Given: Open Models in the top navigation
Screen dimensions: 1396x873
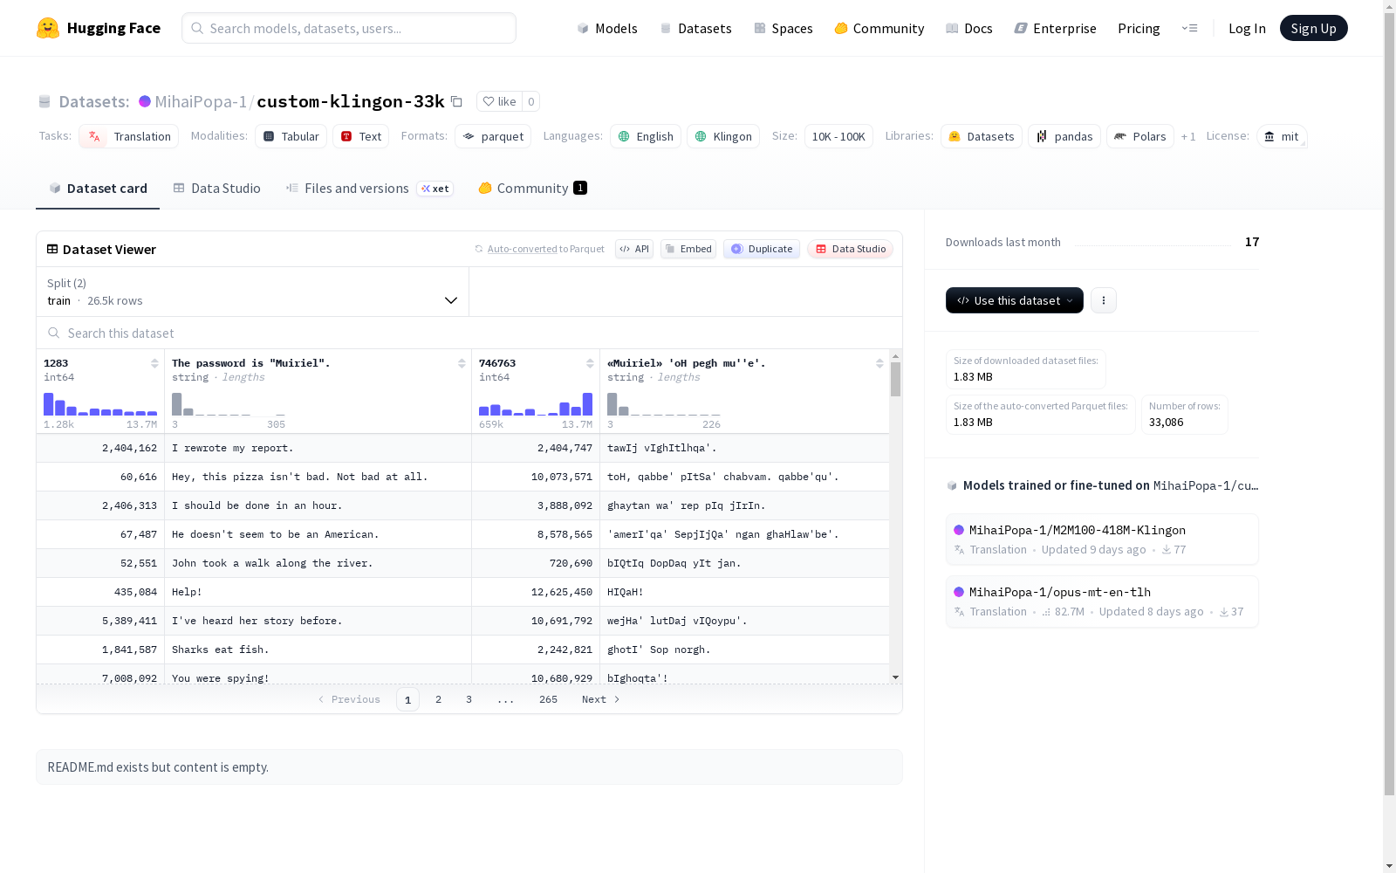Looking at the screenshot, I should click(x=607, y=28).
